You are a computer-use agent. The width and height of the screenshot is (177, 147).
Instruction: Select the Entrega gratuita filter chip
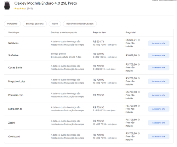tap(35, 24)
